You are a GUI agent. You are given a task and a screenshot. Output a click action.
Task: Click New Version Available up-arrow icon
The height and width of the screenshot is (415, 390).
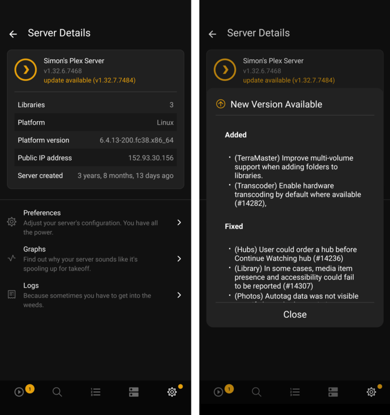click(221, 104)
